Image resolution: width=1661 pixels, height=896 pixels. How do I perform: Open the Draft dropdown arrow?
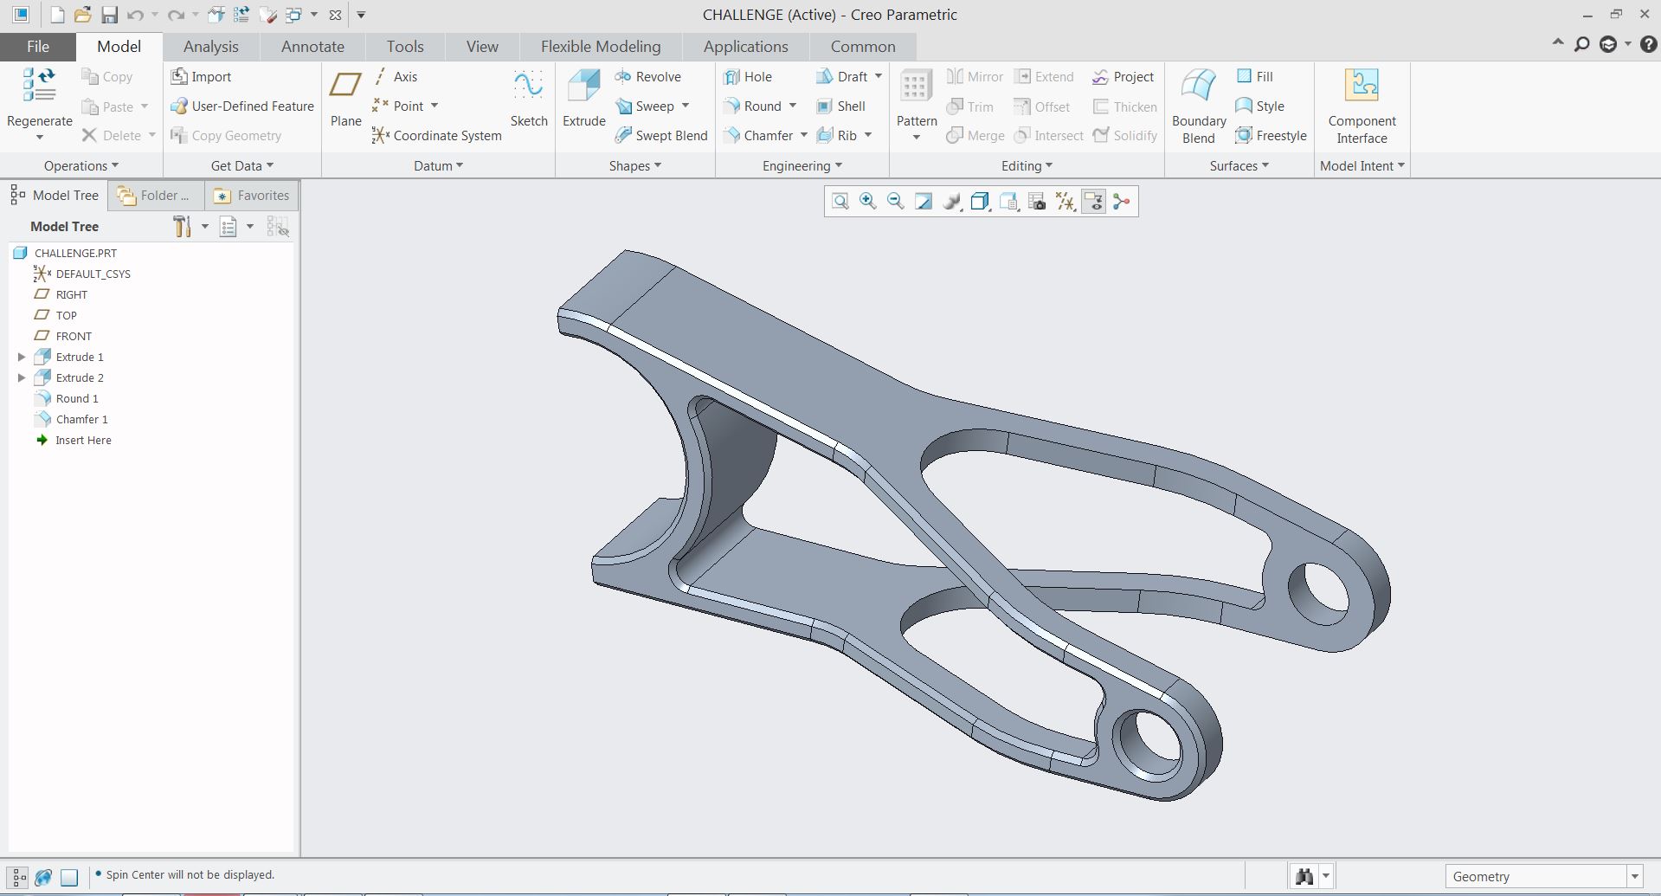(x=878, y=77)
